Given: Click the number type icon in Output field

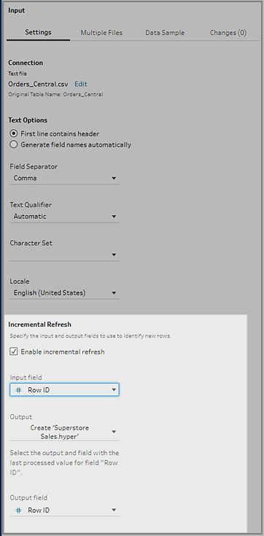Looking at the screenshot, I should [18, 510].
